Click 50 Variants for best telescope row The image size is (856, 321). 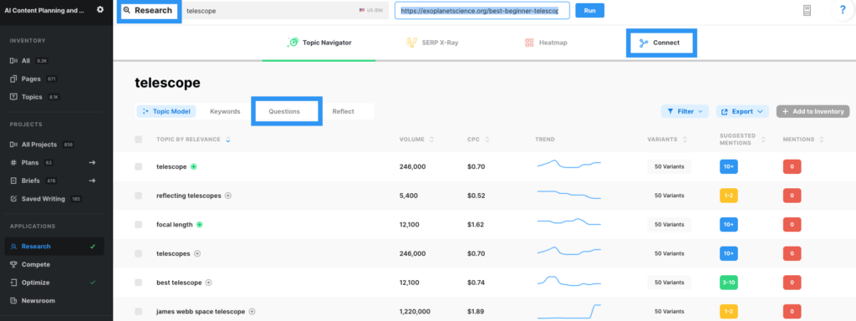pos(670,283)
